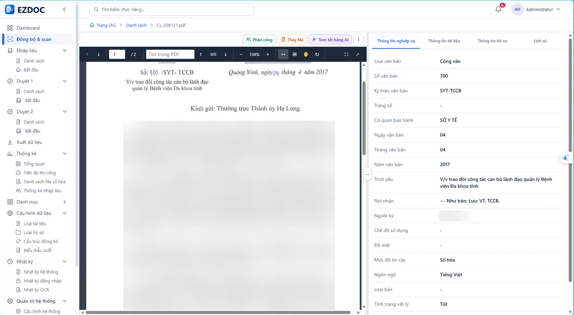The width and height of the screenshot is (574, 315).
Task: Open the notifications bell
Action: tap(498, 9)
